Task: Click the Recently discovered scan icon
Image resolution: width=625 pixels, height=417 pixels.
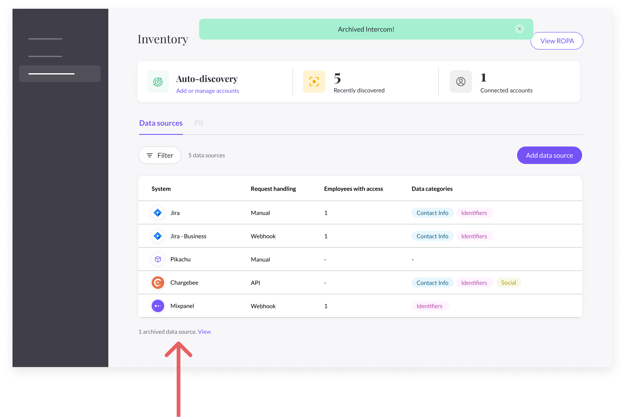Action: pos(314,82)
